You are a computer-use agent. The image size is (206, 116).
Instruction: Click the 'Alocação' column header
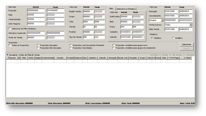pyautogui.click(x=113, y=58)
